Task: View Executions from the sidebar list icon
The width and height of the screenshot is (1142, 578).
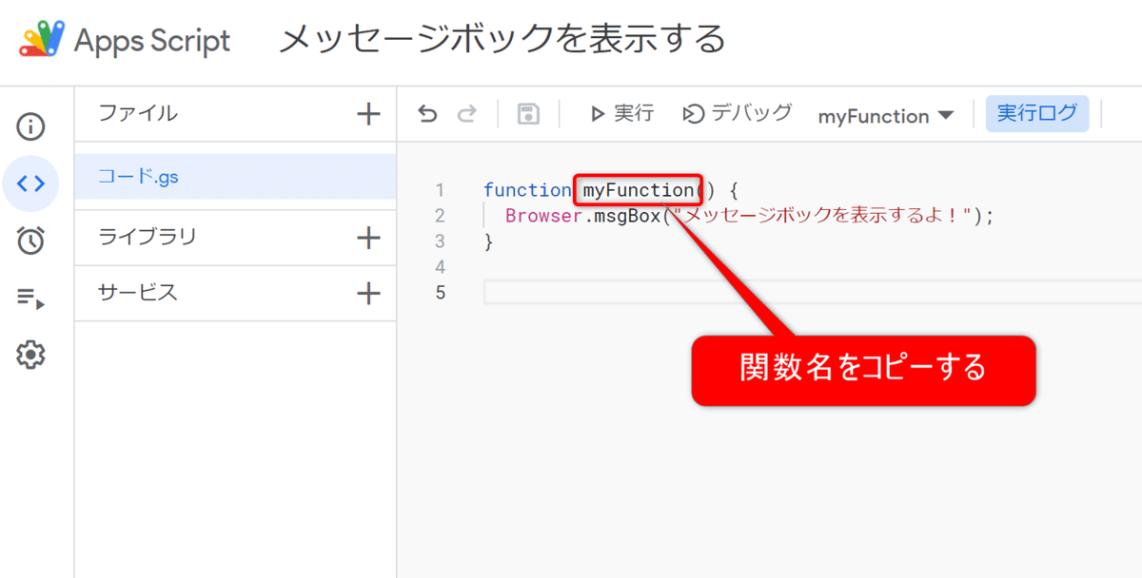Action: 31,297
